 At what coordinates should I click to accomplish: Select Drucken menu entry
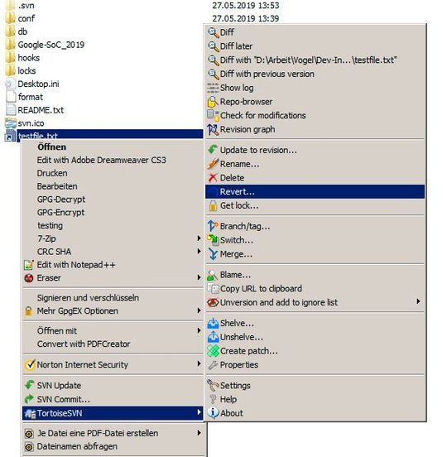pos(113,173)
